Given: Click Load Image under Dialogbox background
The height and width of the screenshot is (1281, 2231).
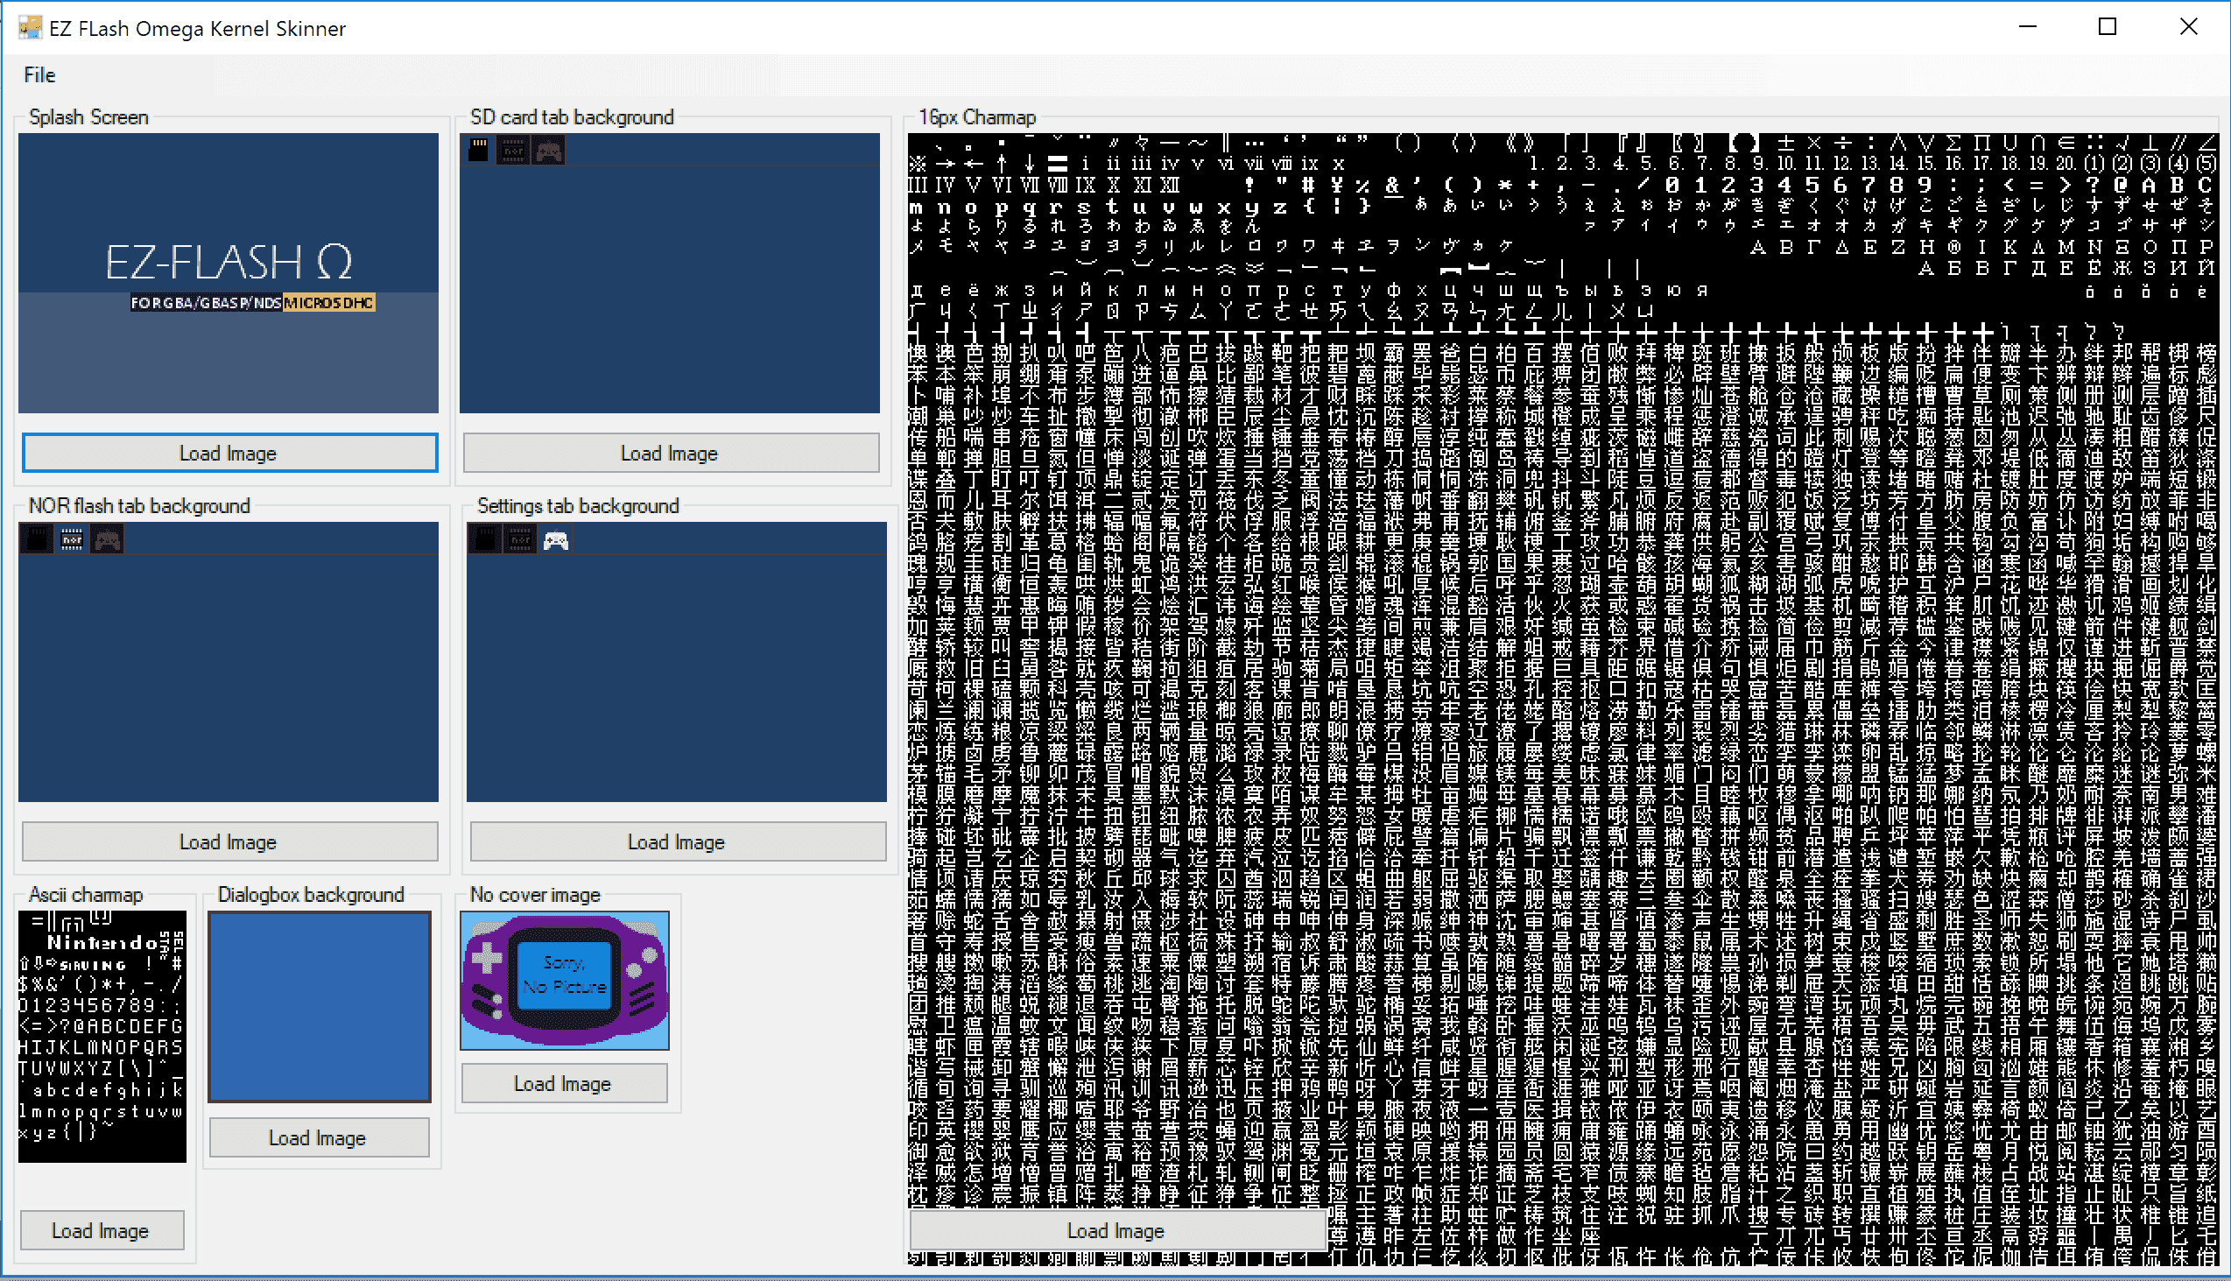Looking at the screenshot, I should click(x=319, y=1137).
